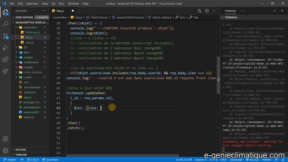288x162 pixels.
Task: Select the TERMINAL panel tab
Action: point(230,11)
